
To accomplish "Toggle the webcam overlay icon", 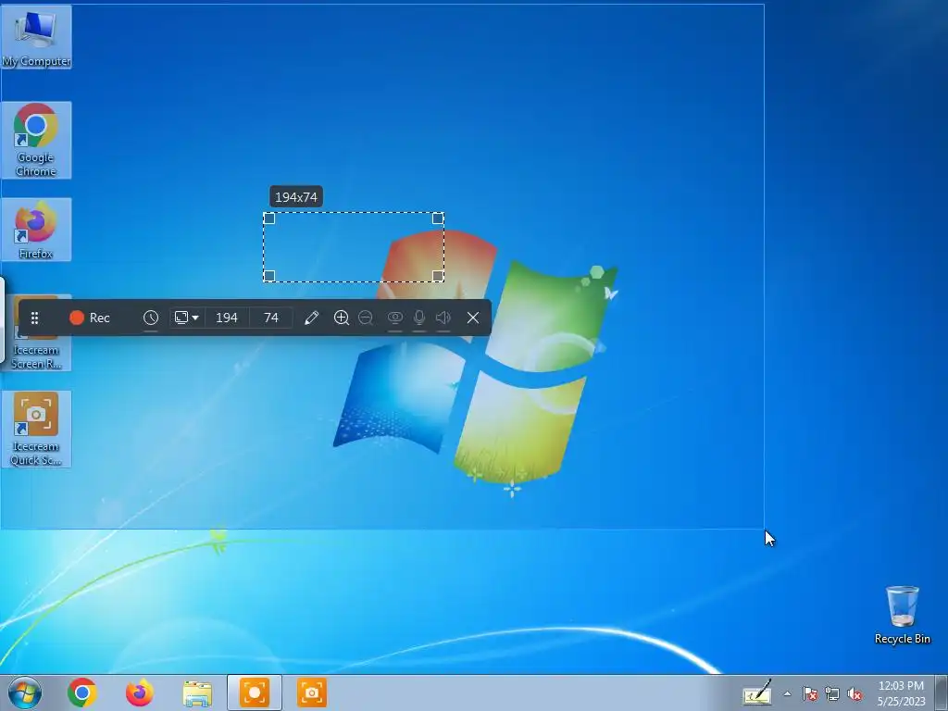I will click(394, 318).
